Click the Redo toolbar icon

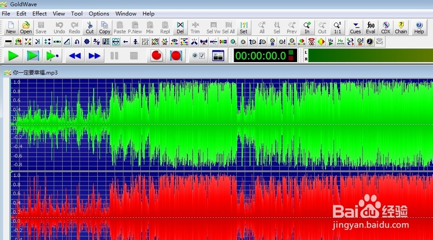(74, 28)
